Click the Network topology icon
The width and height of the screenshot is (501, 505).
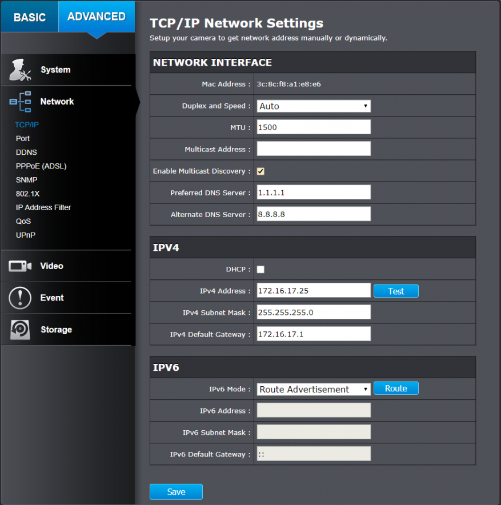21,102
